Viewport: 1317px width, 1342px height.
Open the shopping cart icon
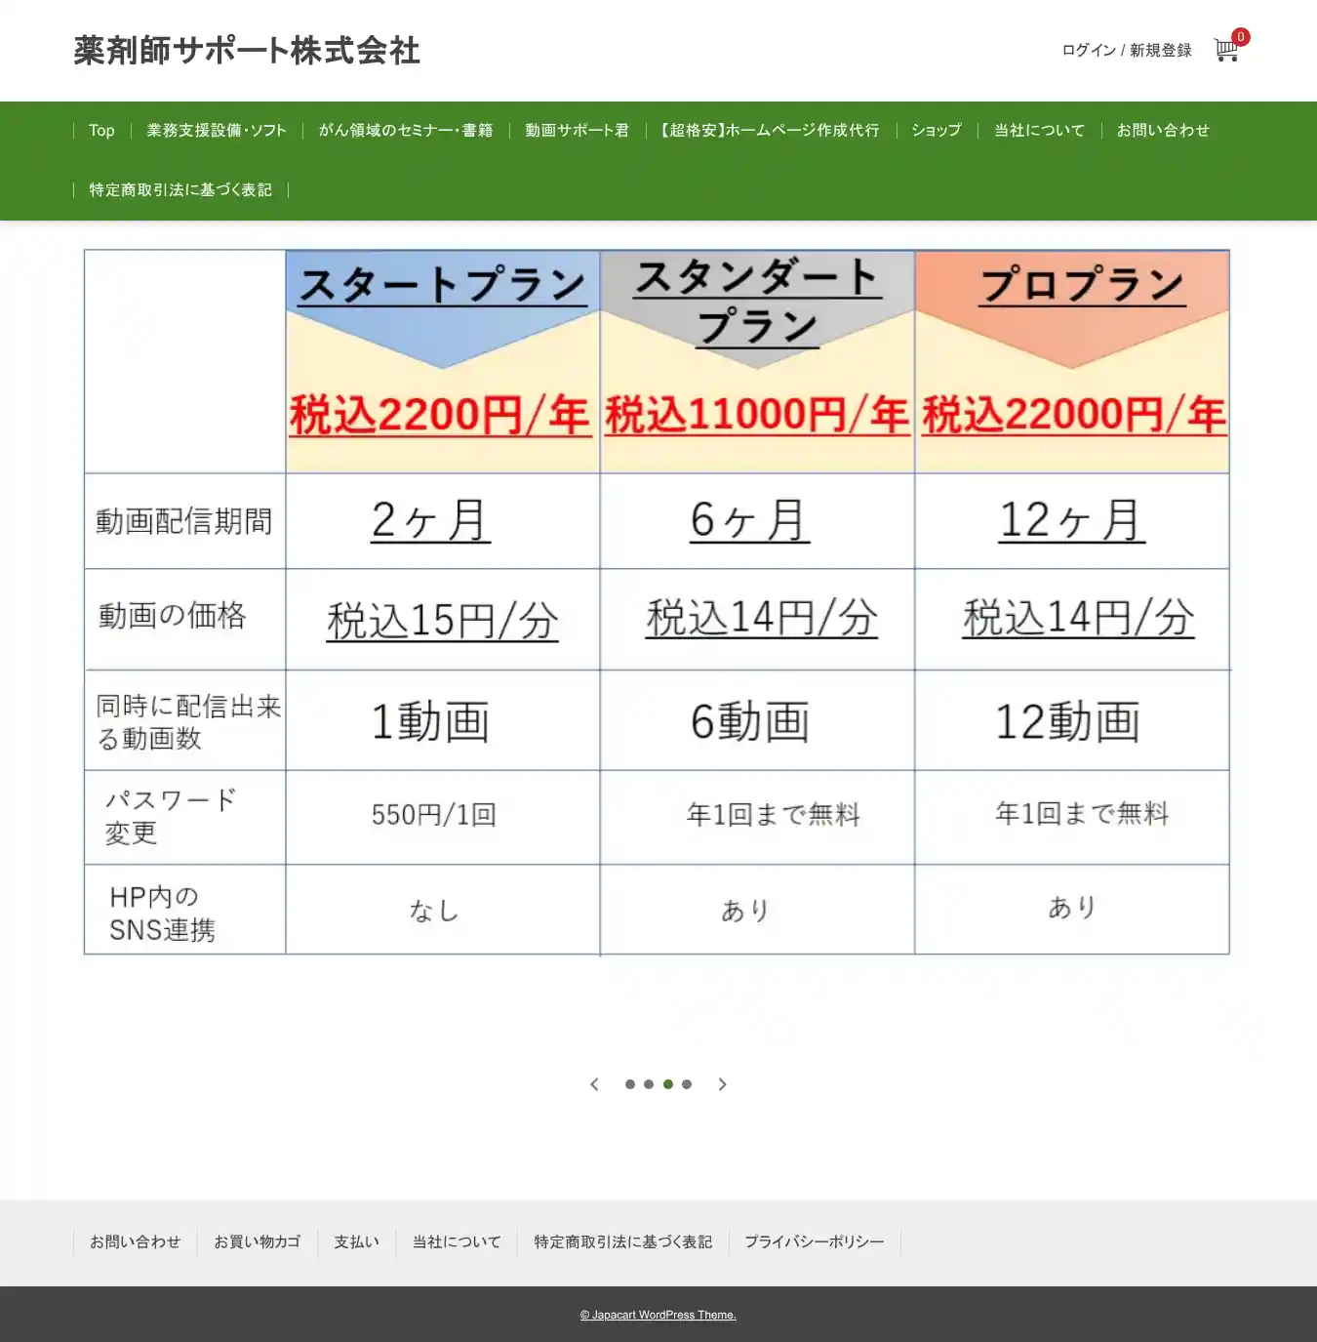pos(1225,50)
